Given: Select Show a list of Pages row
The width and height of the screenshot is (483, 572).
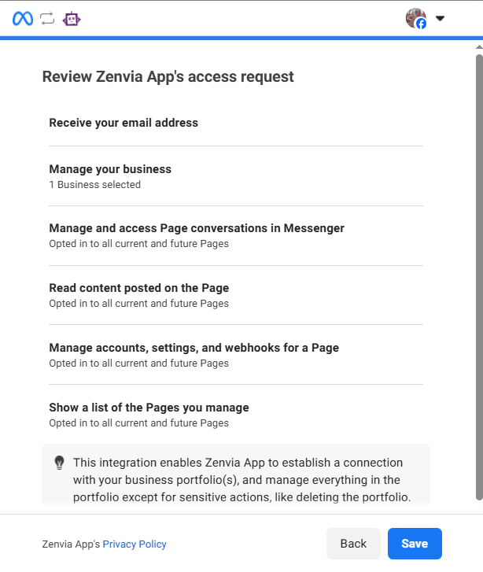Looking at the screenshot, I should point(236,415).
